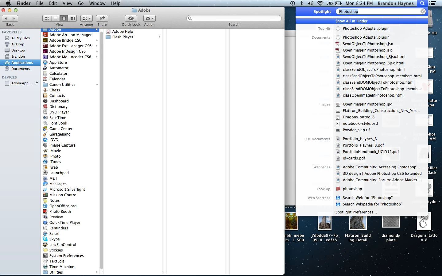Expand the Utilities folder arrow
Viewport: 442px width, 276px height.
(x=97, y=272)
